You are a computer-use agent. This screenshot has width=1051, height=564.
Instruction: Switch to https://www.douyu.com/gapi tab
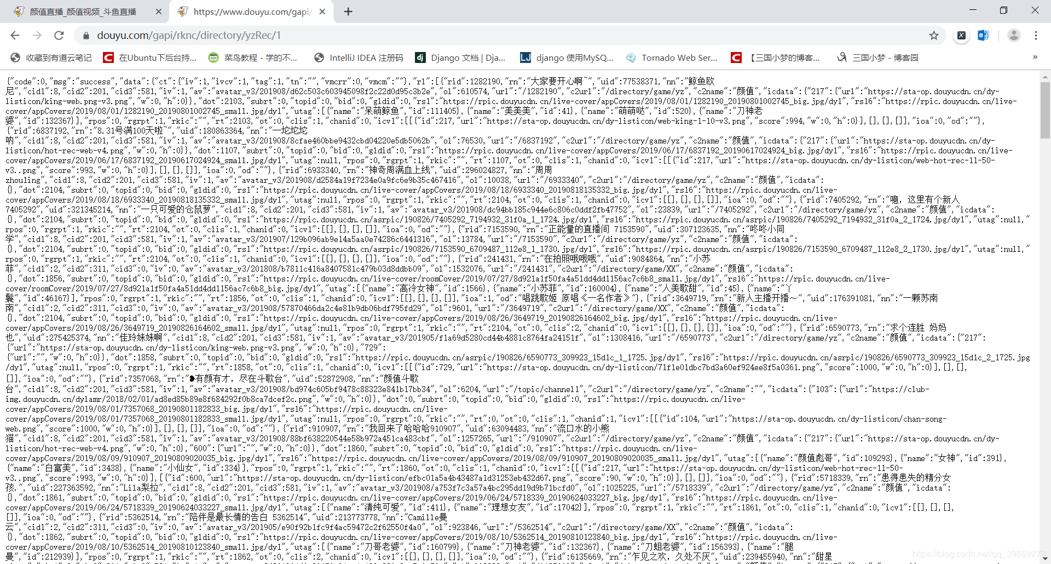[x=252, y=11]
